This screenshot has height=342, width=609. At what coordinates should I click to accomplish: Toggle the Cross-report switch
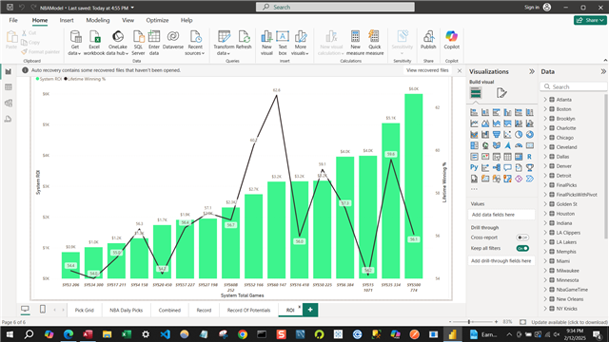[x=522, y=237]
